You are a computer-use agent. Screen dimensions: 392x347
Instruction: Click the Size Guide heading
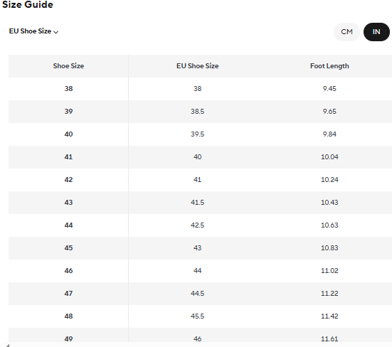pos(28,4)
